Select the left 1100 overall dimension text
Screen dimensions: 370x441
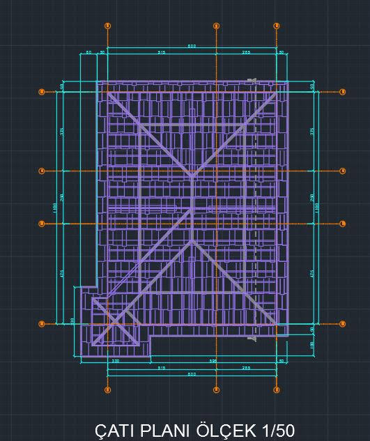click(55, 208)
